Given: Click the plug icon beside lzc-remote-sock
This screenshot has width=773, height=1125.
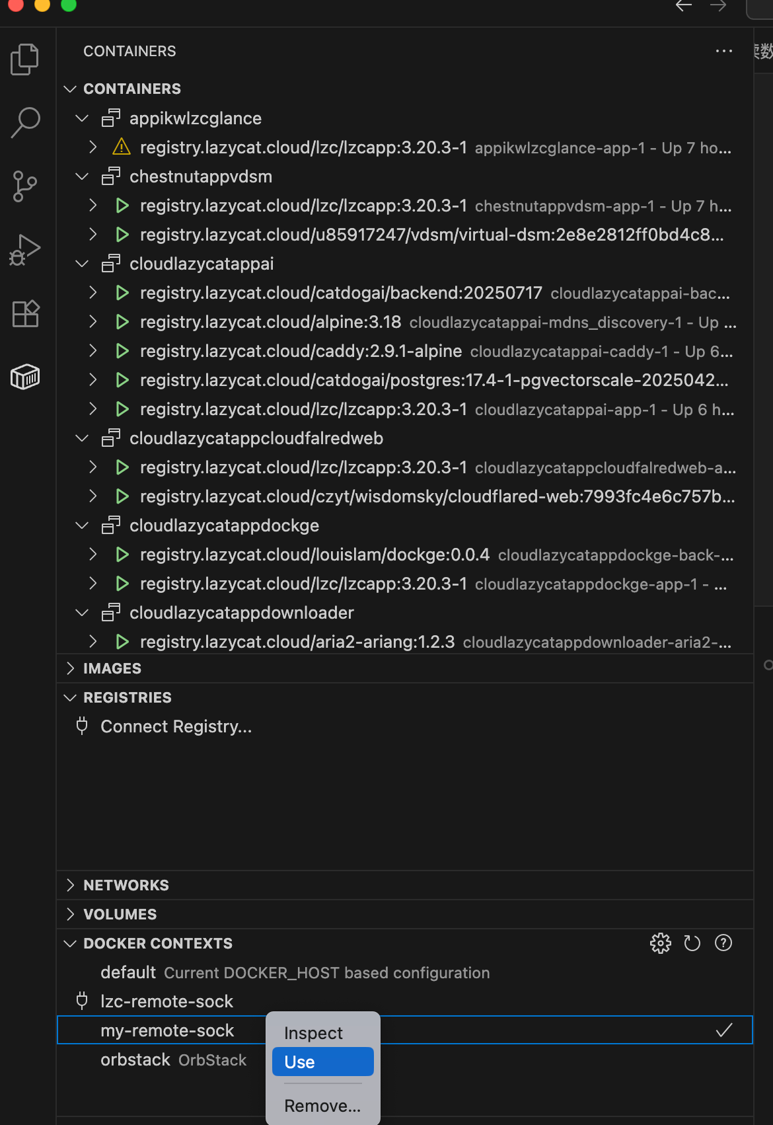Looking at the screenshot, I should click(x=81, y=1001).
